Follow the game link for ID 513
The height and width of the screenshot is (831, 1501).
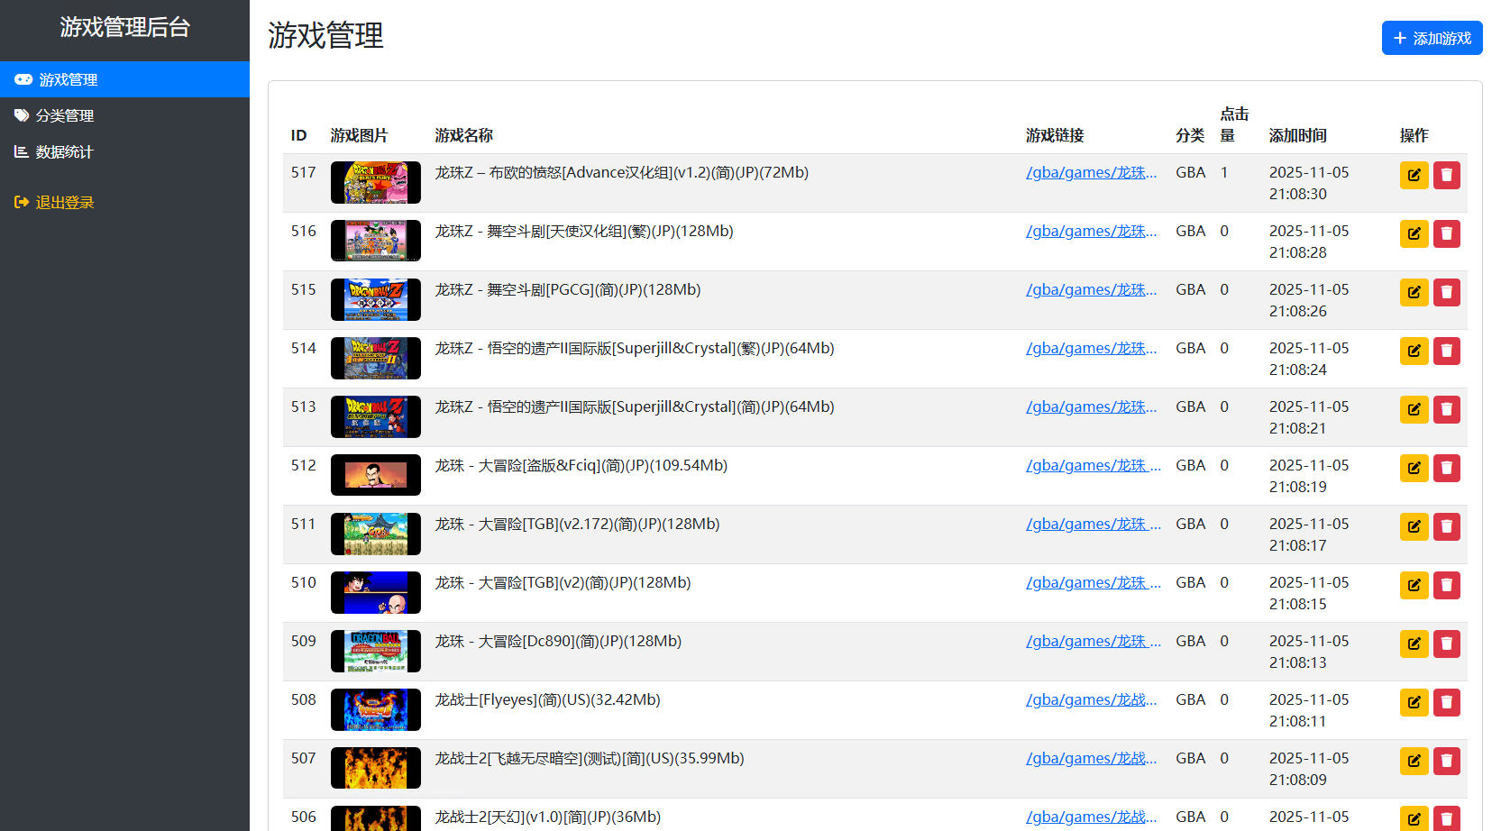coord(1091,406)
